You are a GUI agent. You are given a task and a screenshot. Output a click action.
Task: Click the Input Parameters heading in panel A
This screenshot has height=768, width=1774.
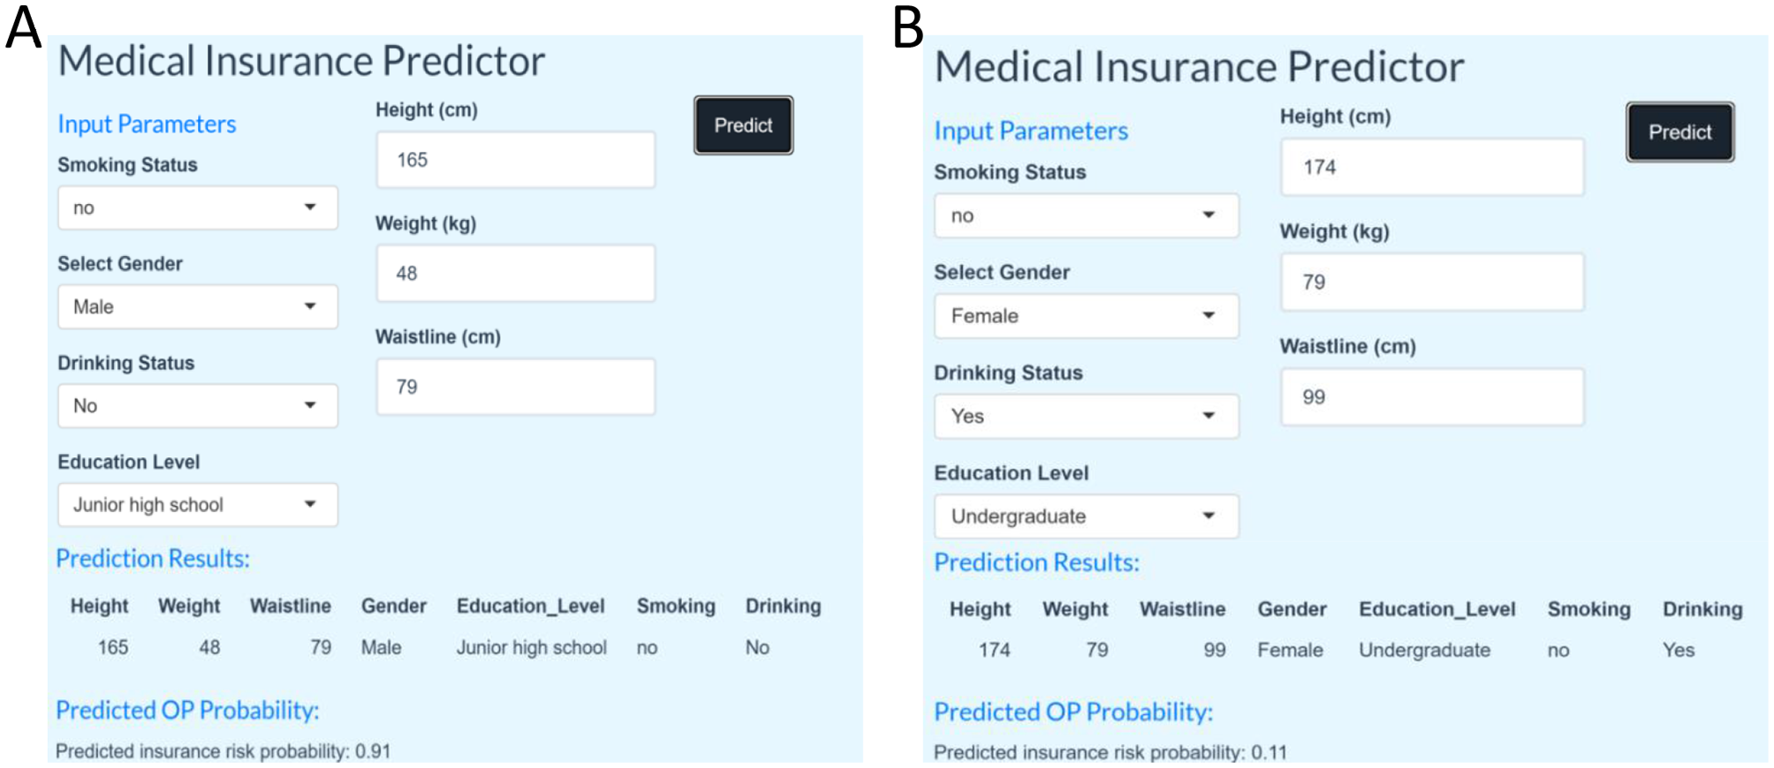point(147,124)
